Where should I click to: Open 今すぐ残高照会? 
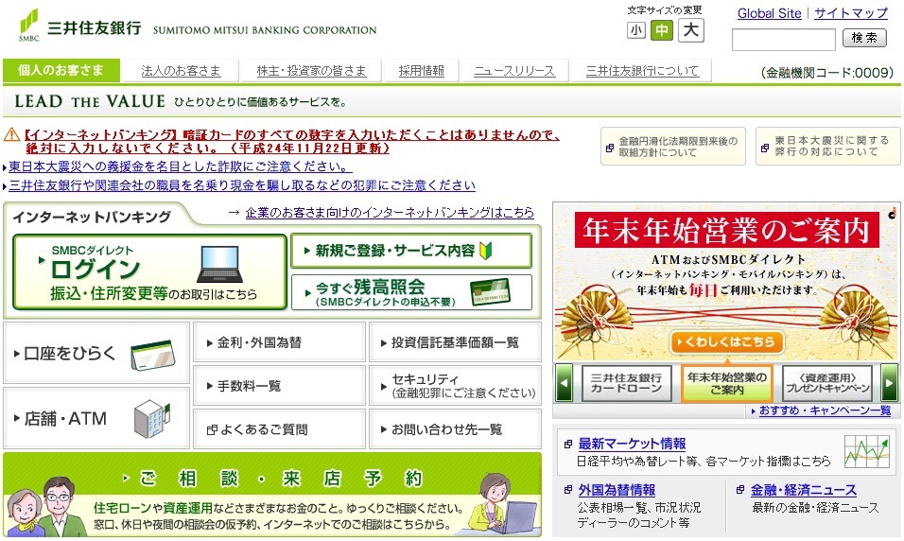point(411,292)
